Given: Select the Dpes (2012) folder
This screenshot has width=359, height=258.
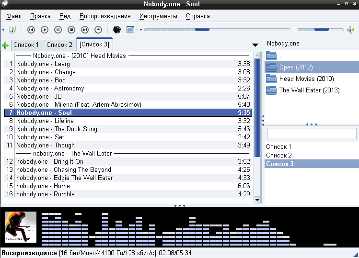Looking at the screenshot, I should 312,67.
